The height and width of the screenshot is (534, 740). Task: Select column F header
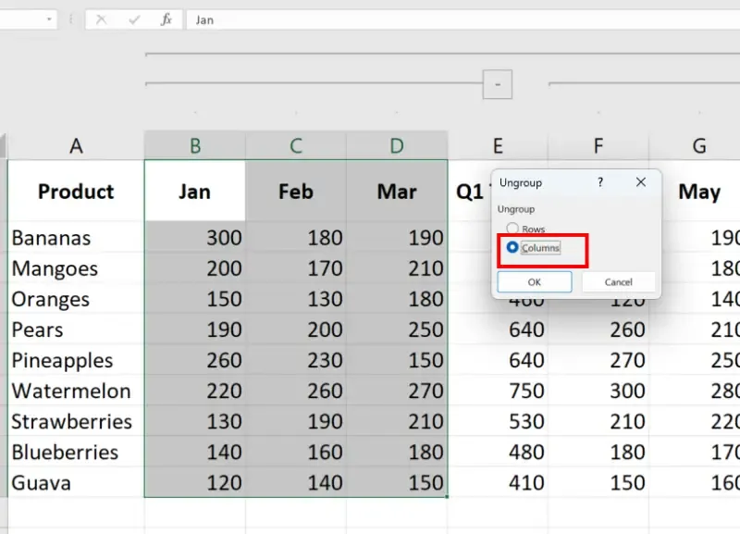pyautogui.click(x=598, y=146)
